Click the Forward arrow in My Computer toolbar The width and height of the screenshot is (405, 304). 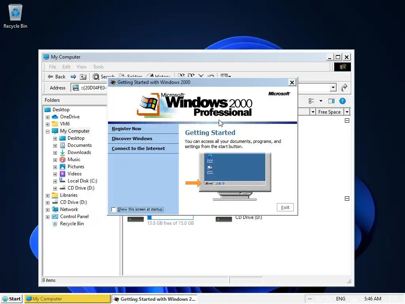[x=73, y=76]
